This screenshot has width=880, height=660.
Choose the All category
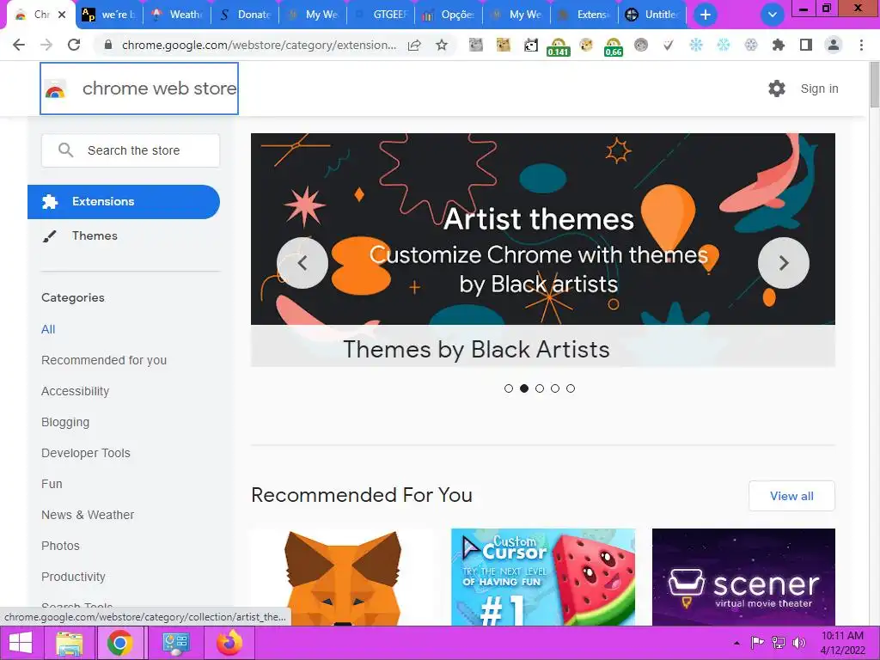pyautogui.click(x=48, y=329)
